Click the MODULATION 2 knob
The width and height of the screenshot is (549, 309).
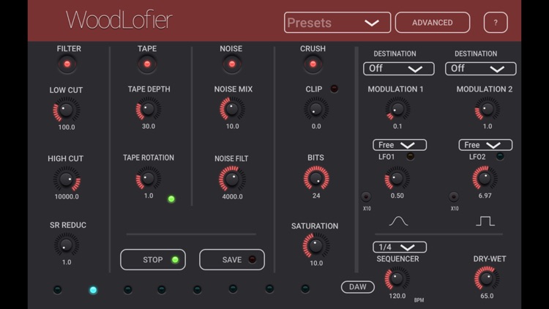[488, 109]
